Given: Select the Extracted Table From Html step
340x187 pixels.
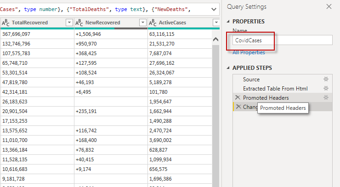Looking at the screenshot, I should 282,89.
